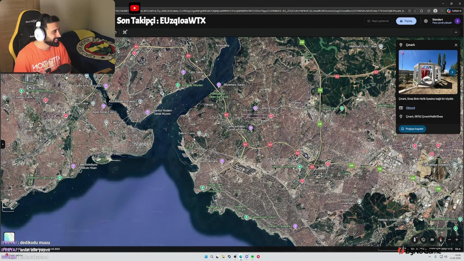The height and width of the screenshot is (261, 464).
Task: Open Discord from the taskbar
Action: 246,257
